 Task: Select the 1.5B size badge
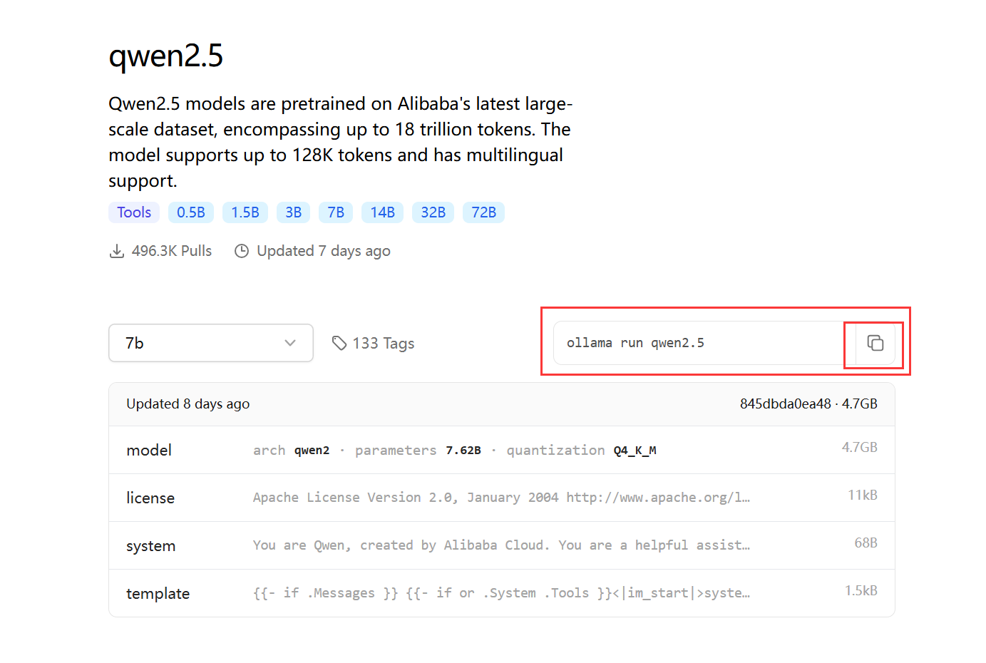[x=245, y=212]
